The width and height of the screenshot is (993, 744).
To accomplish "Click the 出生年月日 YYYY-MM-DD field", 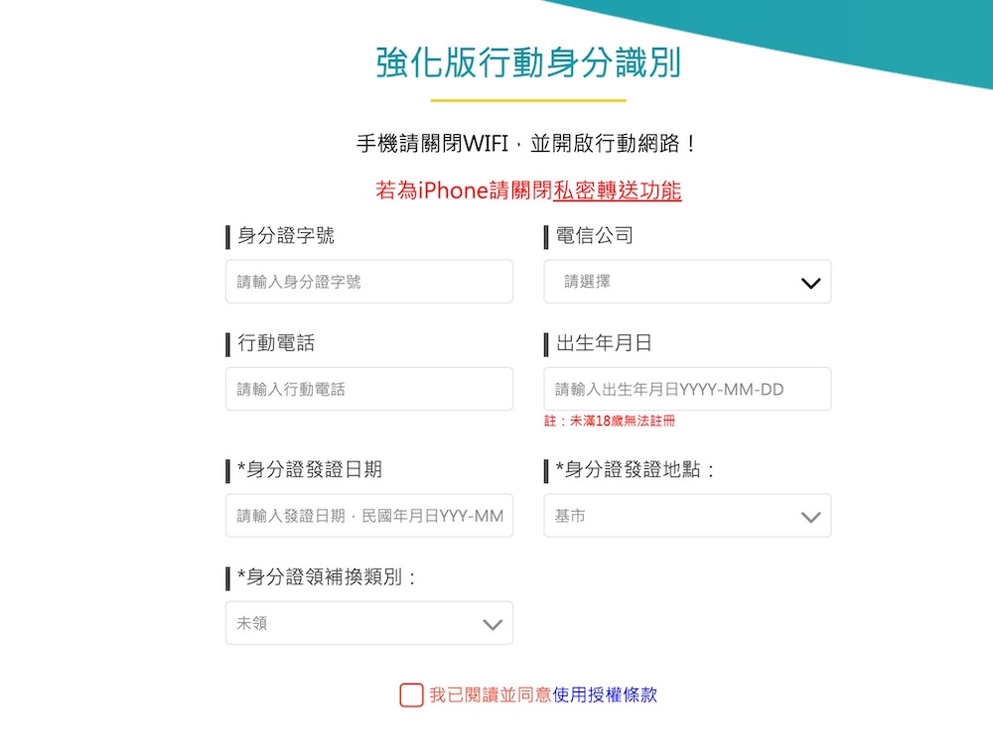I will [x=686, y=389].
